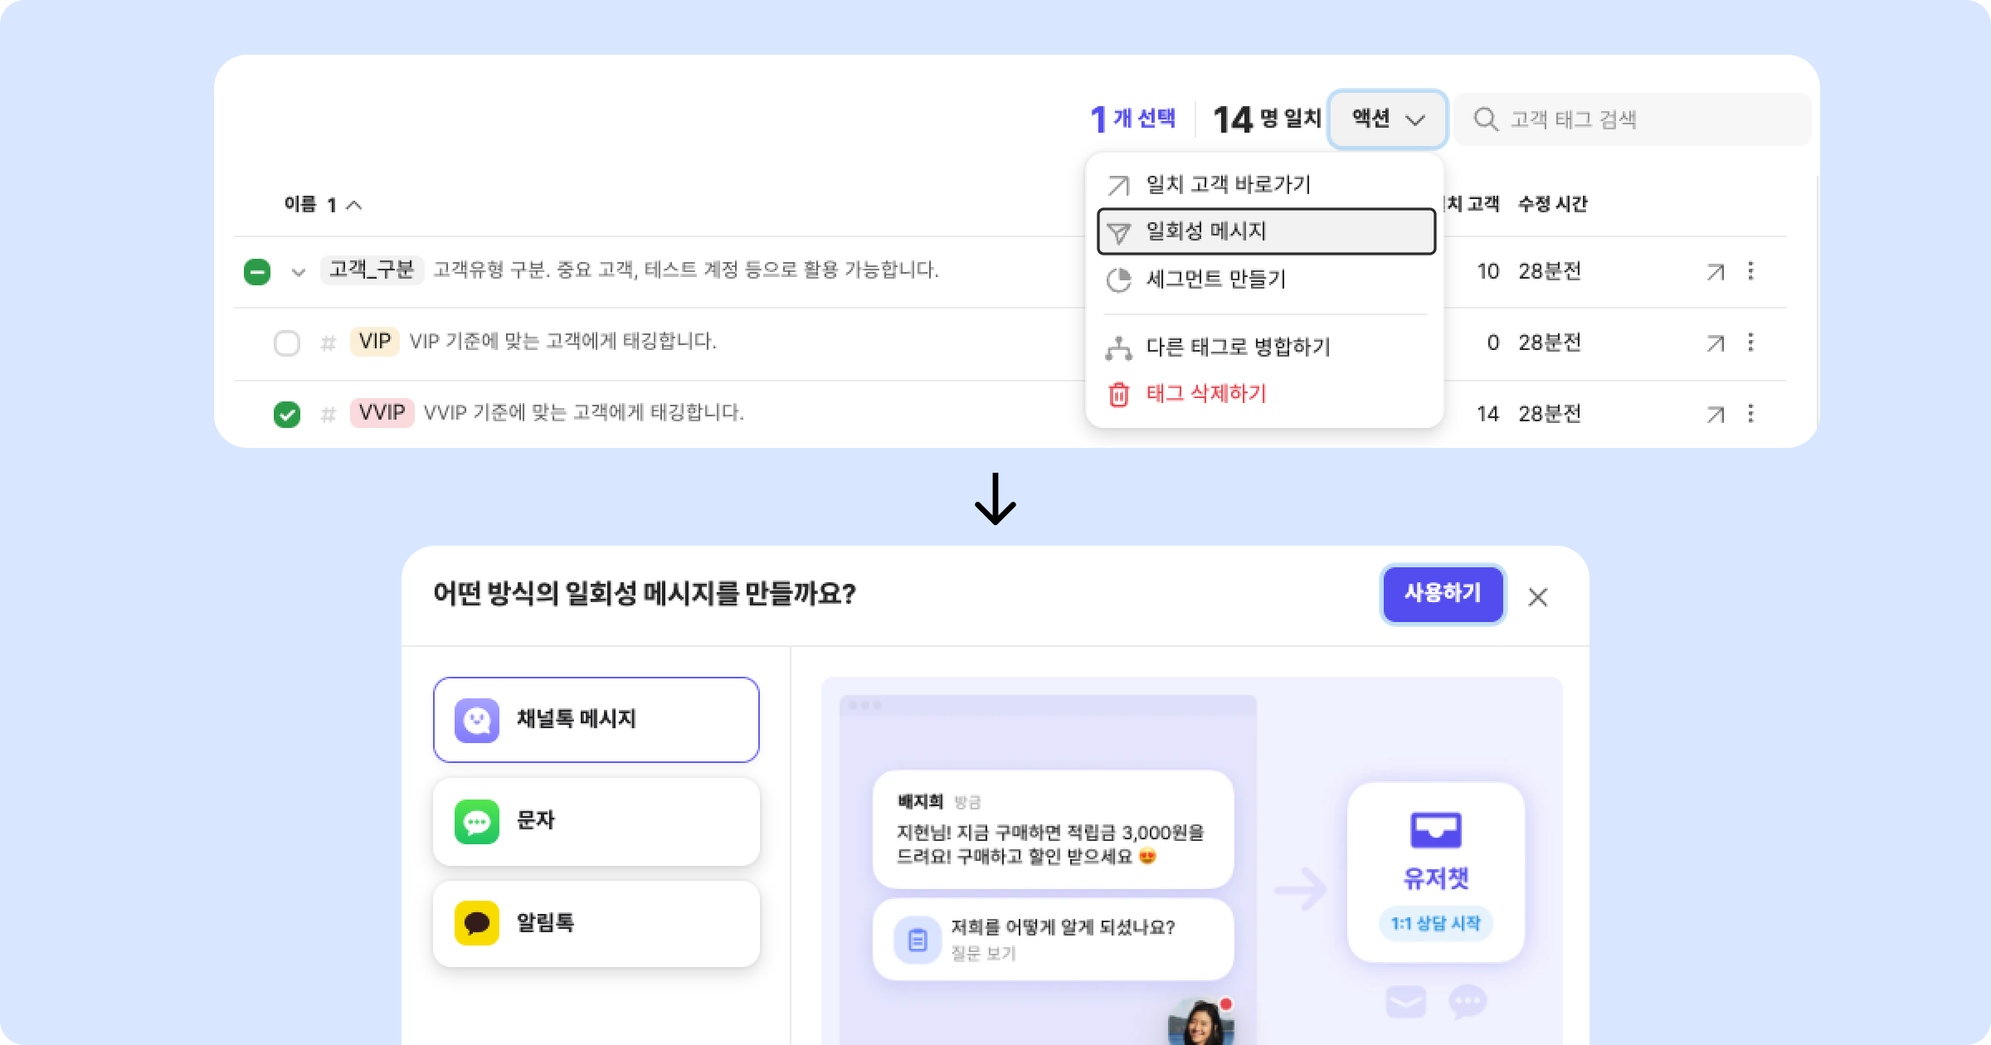Uncheck the VVIP tag checkbox
The width and height of the screenshot is (1991, 1045).
(287, 414)
